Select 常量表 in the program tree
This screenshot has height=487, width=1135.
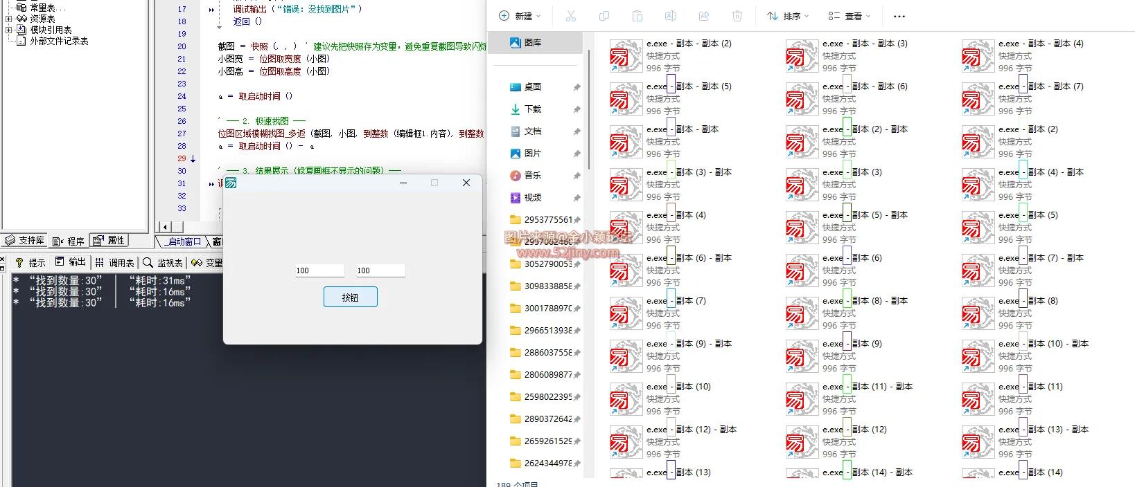coord(42,8)
